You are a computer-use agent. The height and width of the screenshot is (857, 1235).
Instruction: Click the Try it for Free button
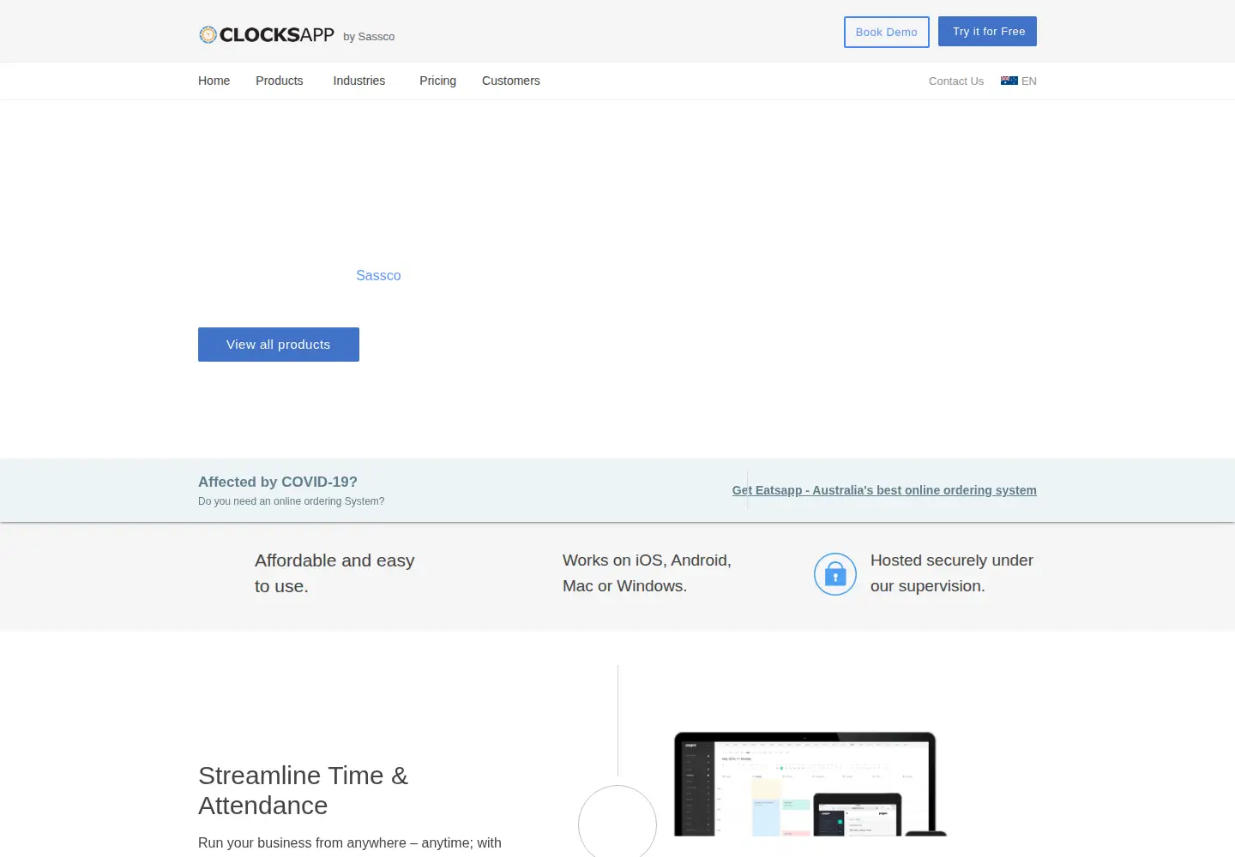987,32
